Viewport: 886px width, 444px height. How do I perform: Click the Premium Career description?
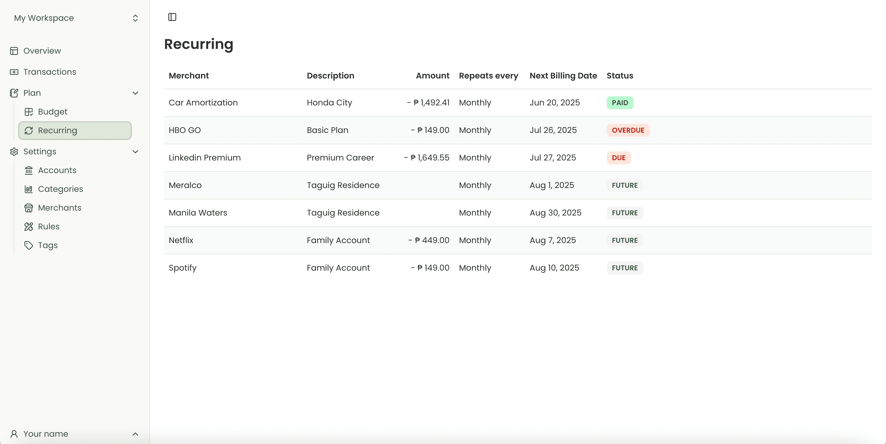340,158
